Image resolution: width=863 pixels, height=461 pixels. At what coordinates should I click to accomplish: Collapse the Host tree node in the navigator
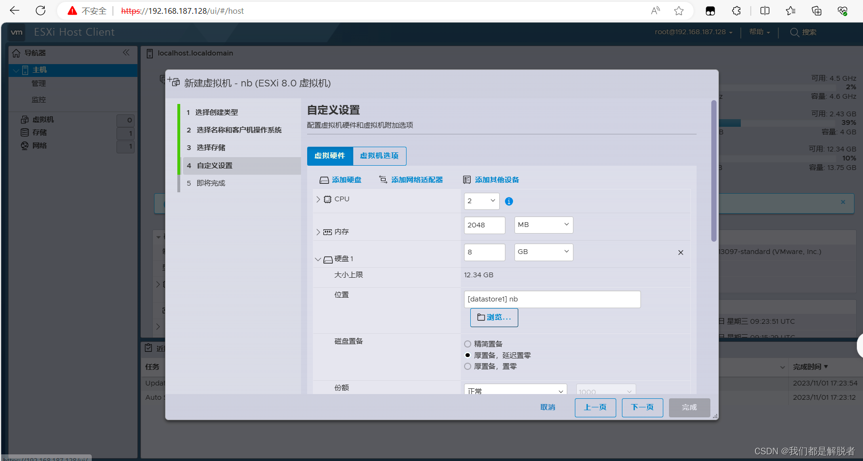click(16, 70)
